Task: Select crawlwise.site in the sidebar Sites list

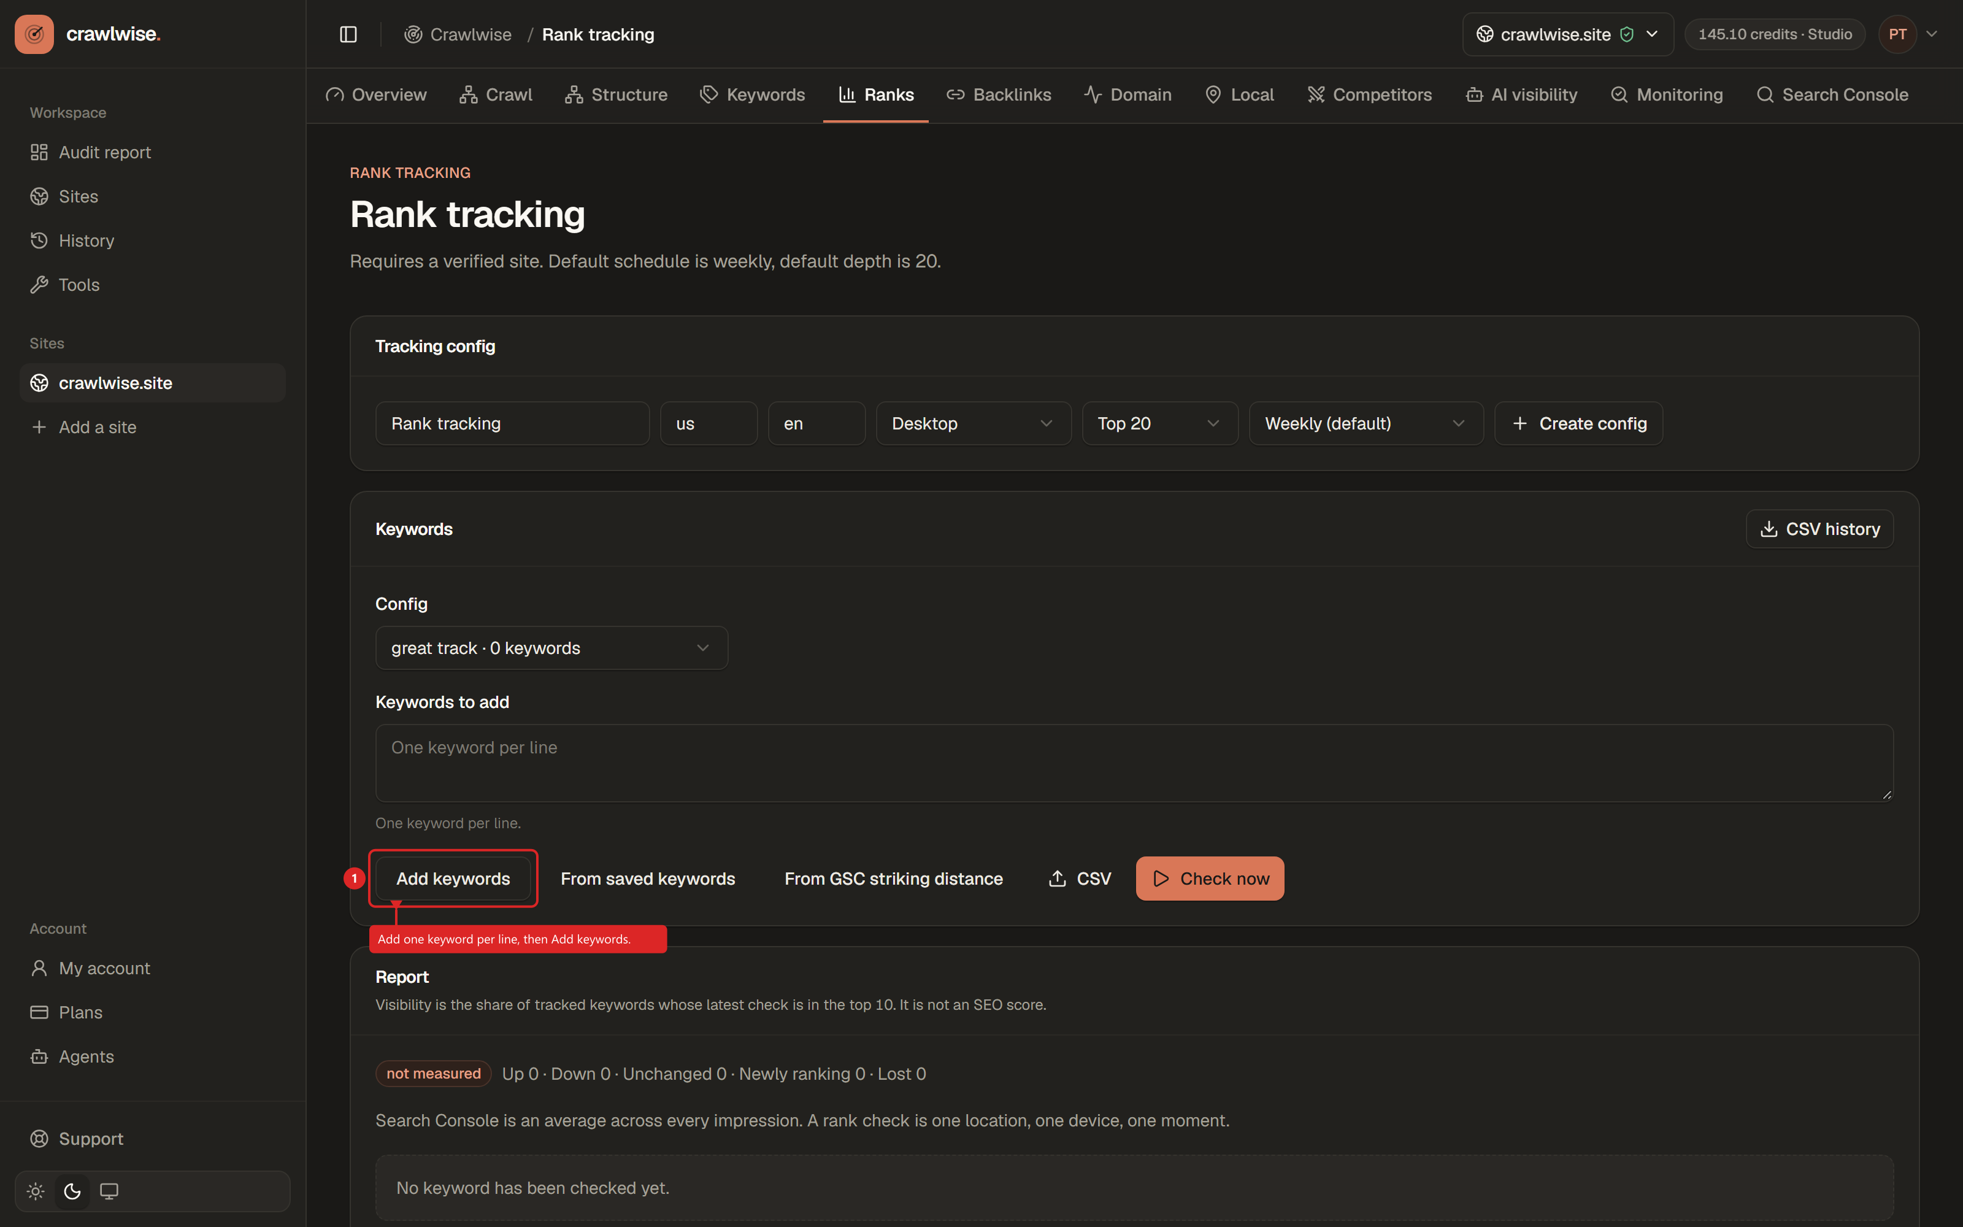Action: point(153,383)
